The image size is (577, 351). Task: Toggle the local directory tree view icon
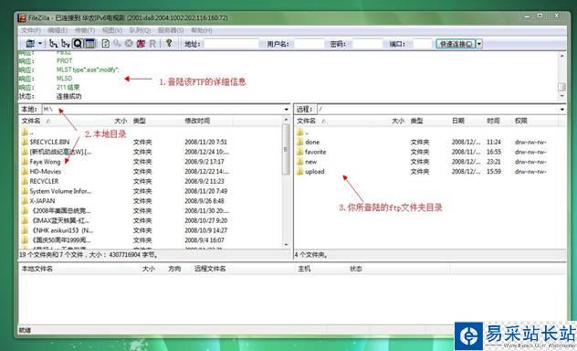pos(53,44)
